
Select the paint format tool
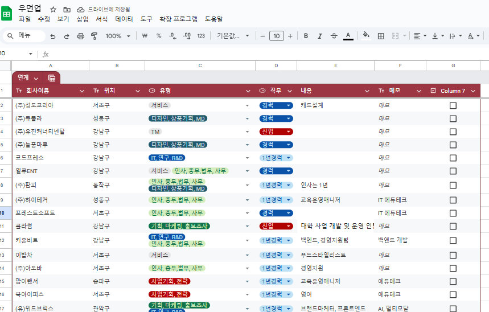(x=94, y=36)
